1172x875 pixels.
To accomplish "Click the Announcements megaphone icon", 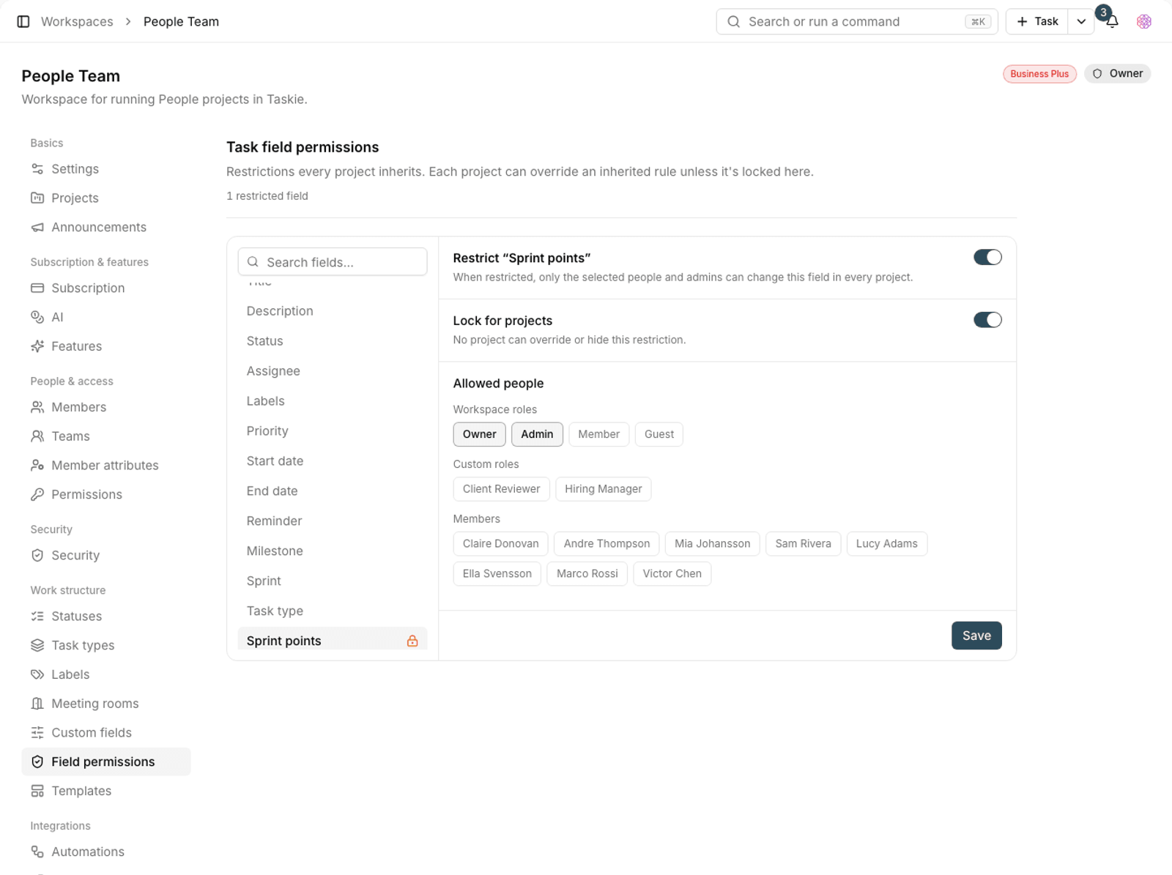I will (37, 227).
